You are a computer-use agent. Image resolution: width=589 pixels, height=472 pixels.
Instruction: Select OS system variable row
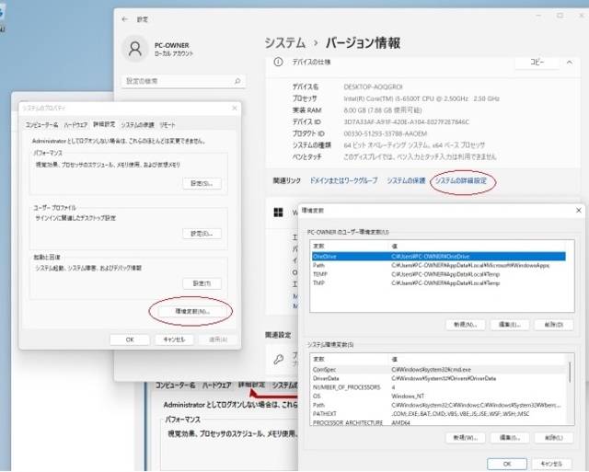click(438, 397)
